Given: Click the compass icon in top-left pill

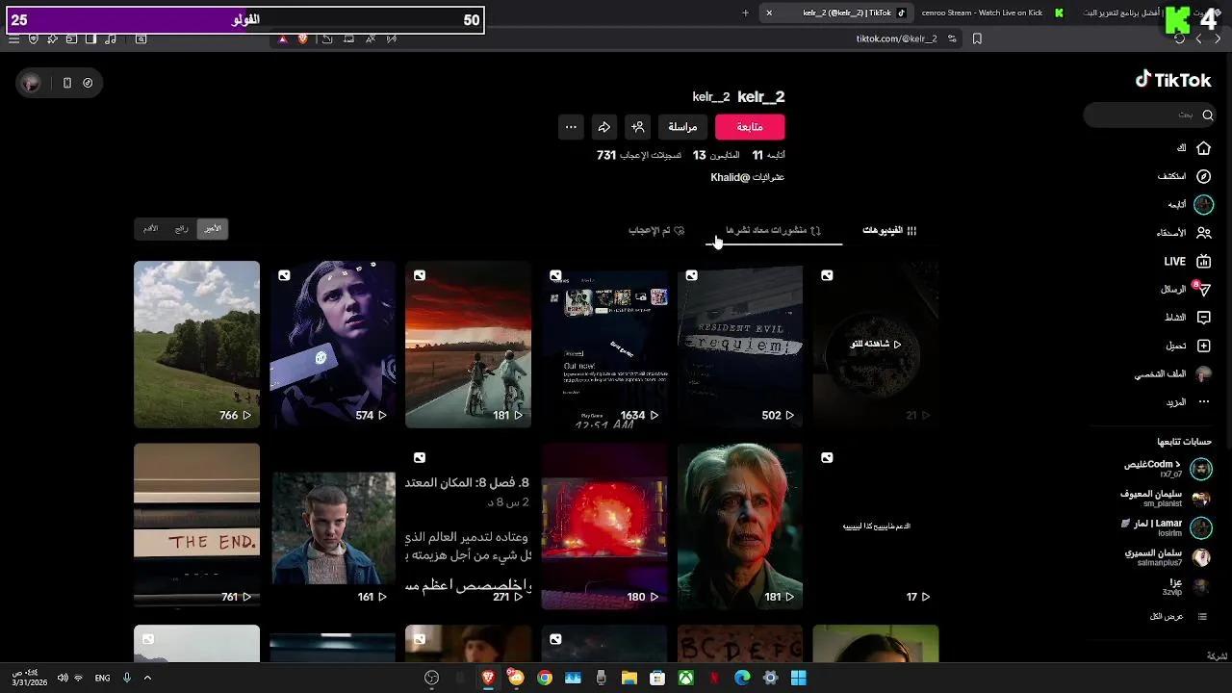Looking at the screenshot, I should pyautogui.click(x=88, y=83).
